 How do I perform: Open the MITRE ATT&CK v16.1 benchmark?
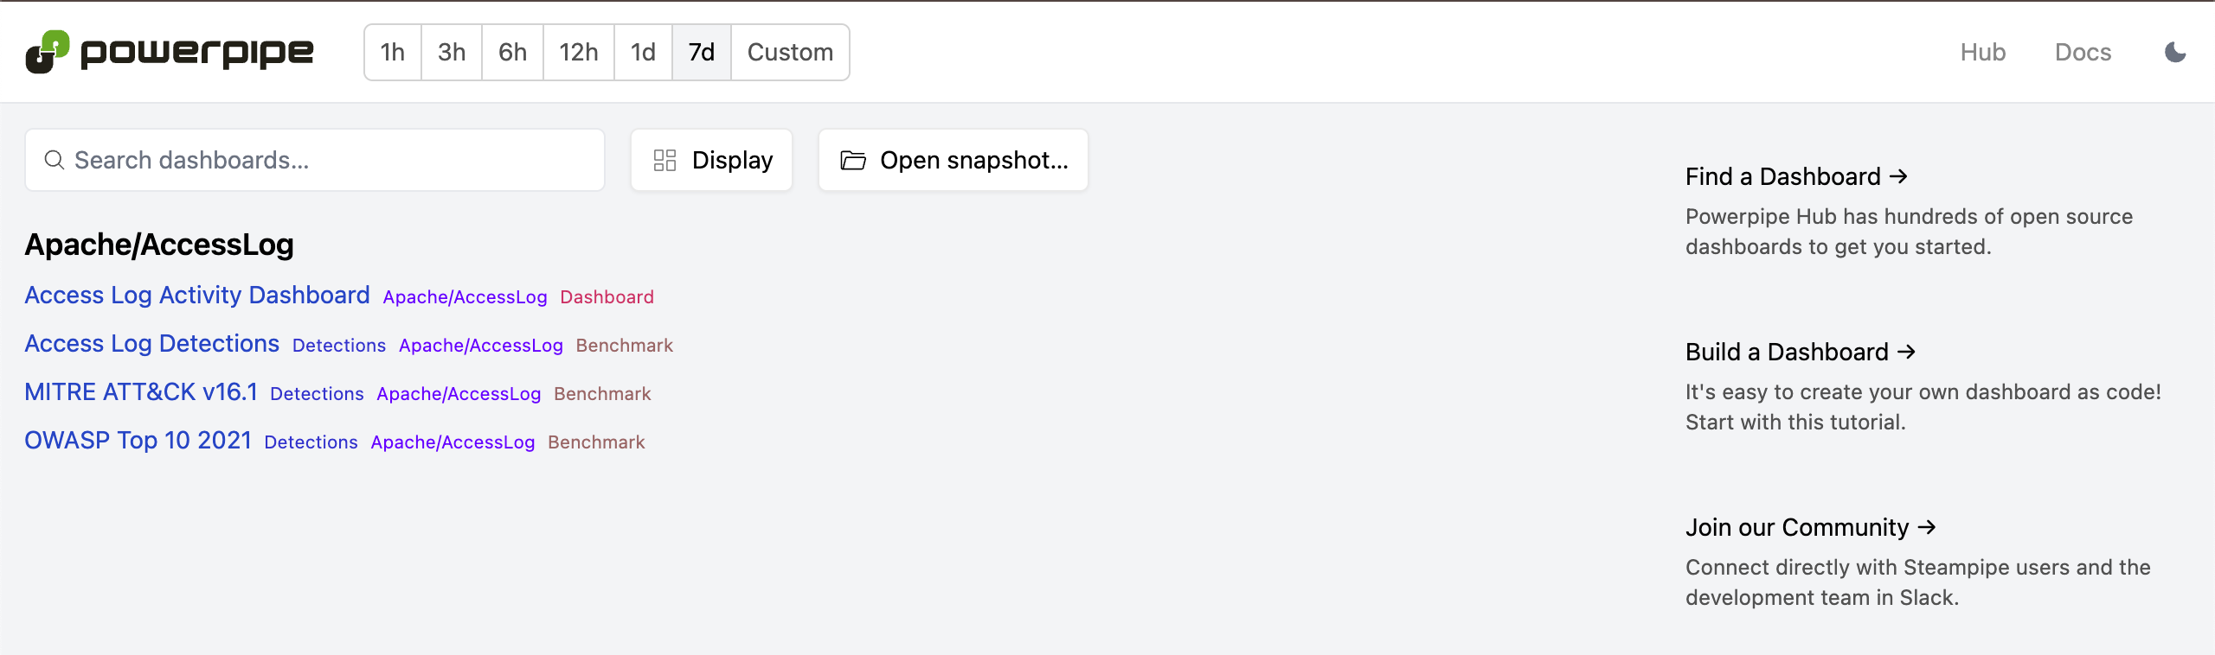pyautogui.click(x=141, y=392)
